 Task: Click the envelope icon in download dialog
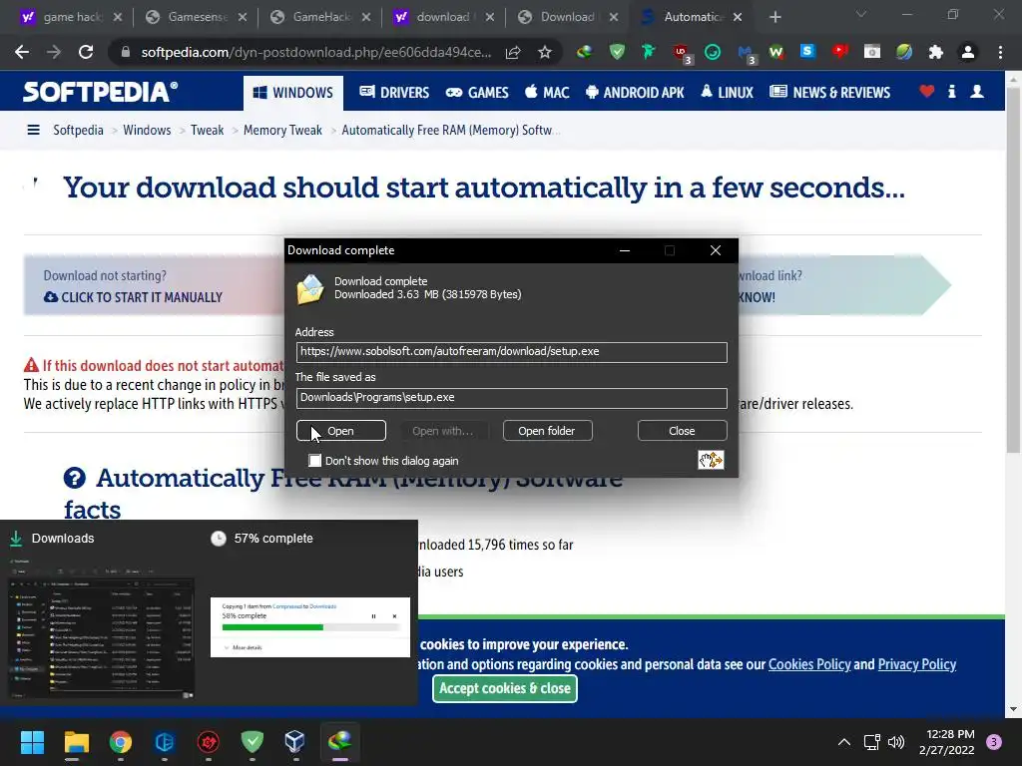pyautogui.click(x=310, y=288)
